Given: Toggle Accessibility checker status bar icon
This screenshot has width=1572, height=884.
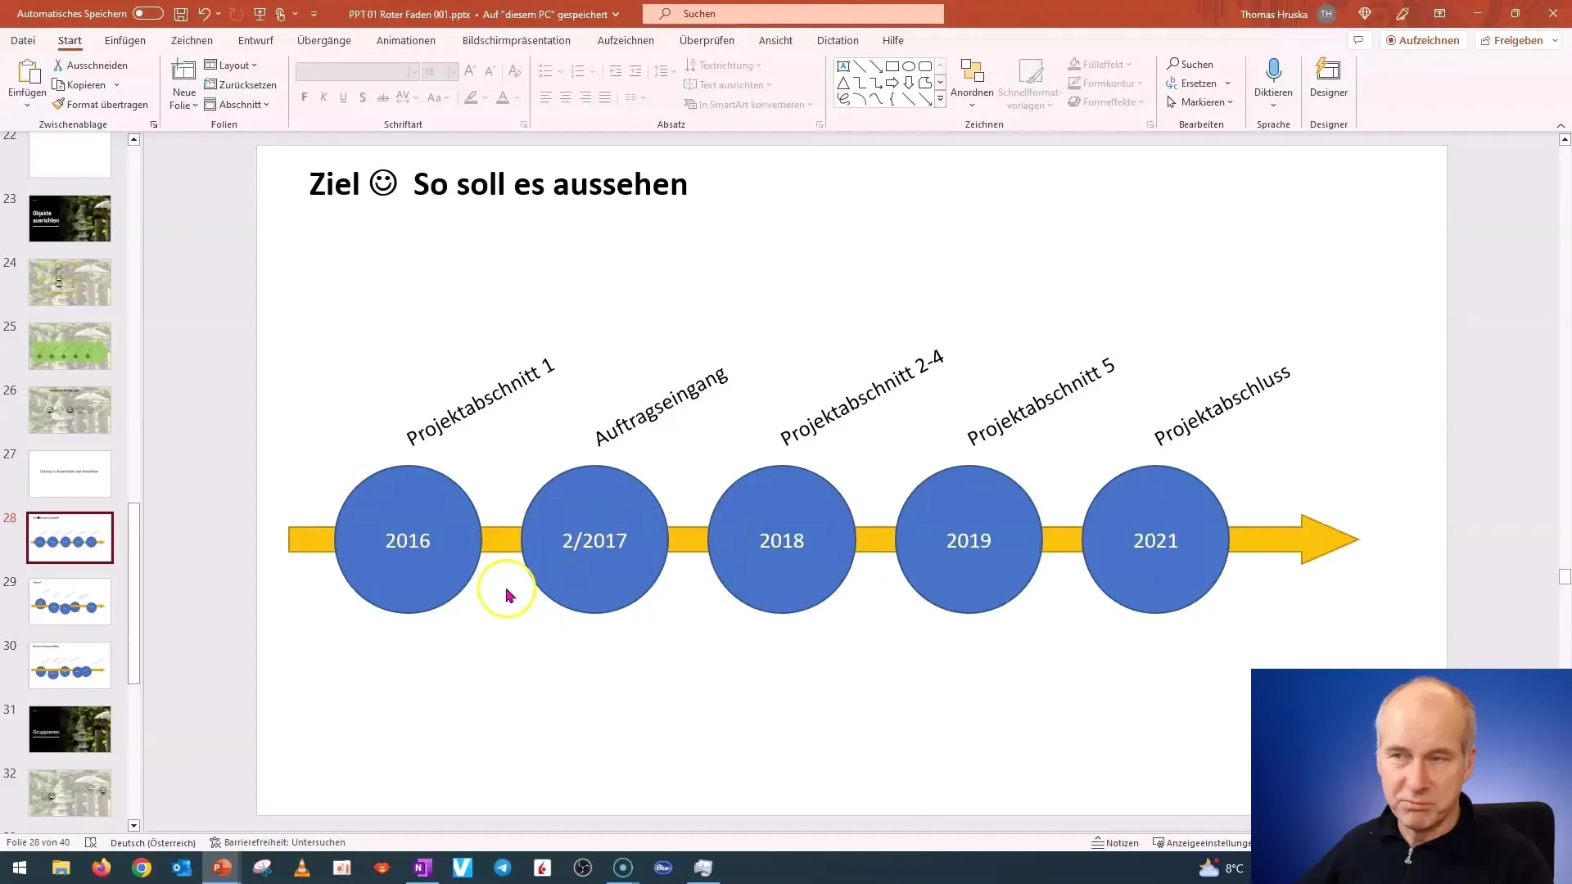Looking at the screenshot, I should click(214, 842).
